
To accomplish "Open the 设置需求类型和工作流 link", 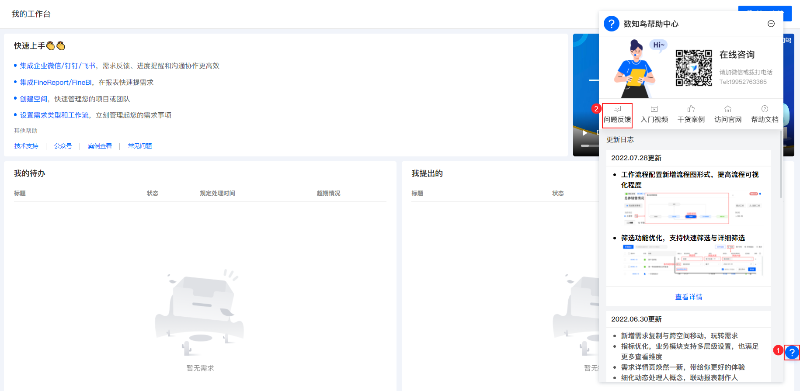I will click(54, 115).
